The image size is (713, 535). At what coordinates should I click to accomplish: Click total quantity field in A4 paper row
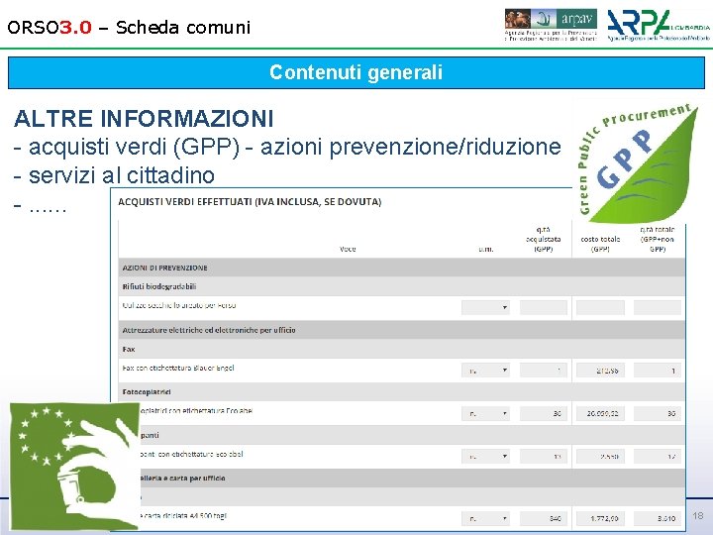[x=658, y=518]
